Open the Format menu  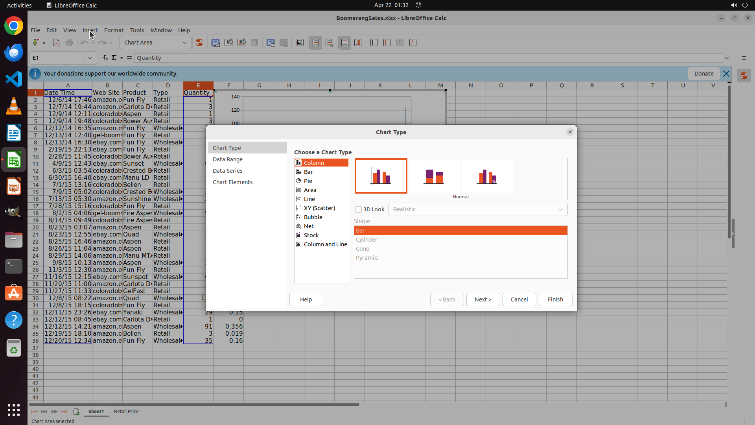(114, 30)
